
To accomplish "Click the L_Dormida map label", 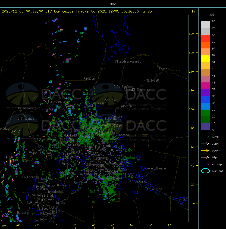I will (x=155, y=189).
